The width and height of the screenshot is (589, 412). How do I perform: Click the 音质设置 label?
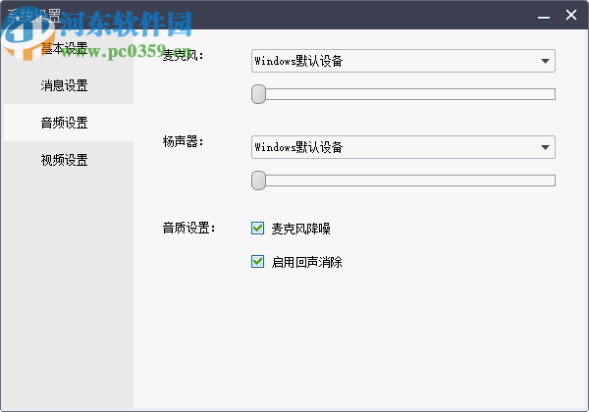[188, 228]
